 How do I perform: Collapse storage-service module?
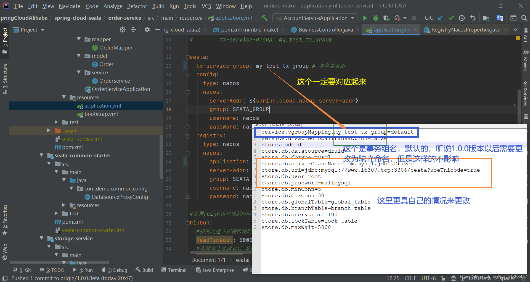tap(41, 238)
